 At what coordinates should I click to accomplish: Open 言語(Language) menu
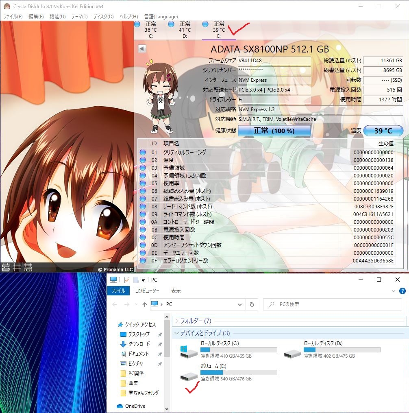click(161, 17)
